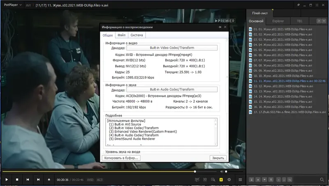Click the filters list scrollbar down arrow
This screenshot has height=186, width=329.
click(215, 144)
